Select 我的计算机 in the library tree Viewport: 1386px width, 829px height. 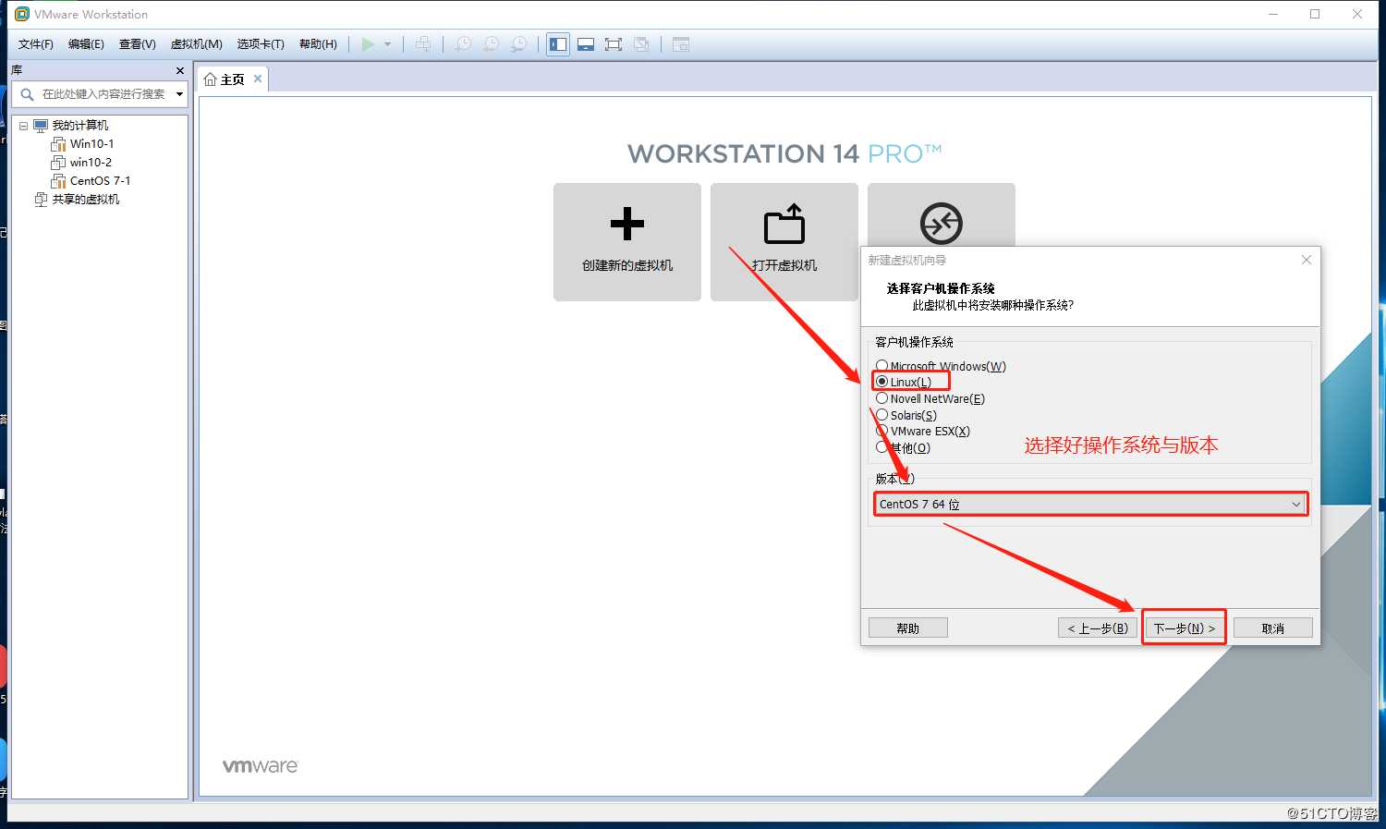pos(79,126)
